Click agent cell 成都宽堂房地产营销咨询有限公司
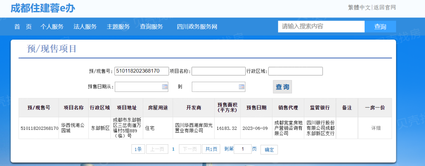425x166 pixels. click(288, 128)
